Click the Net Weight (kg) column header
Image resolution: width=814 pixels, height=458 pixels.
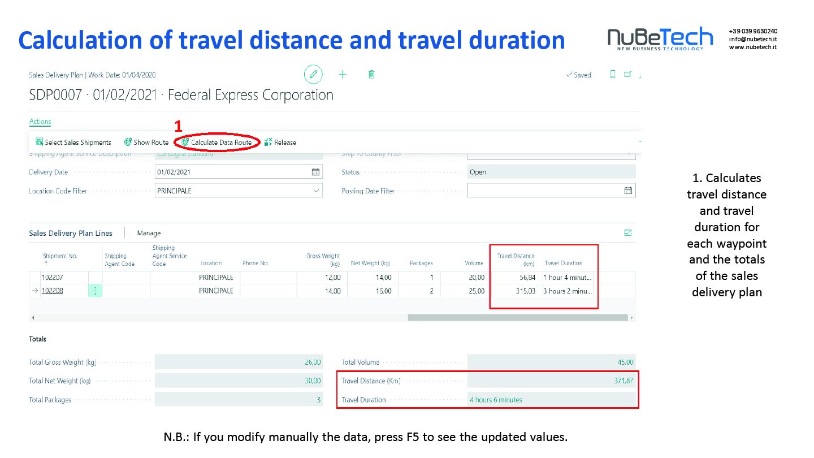371,263
